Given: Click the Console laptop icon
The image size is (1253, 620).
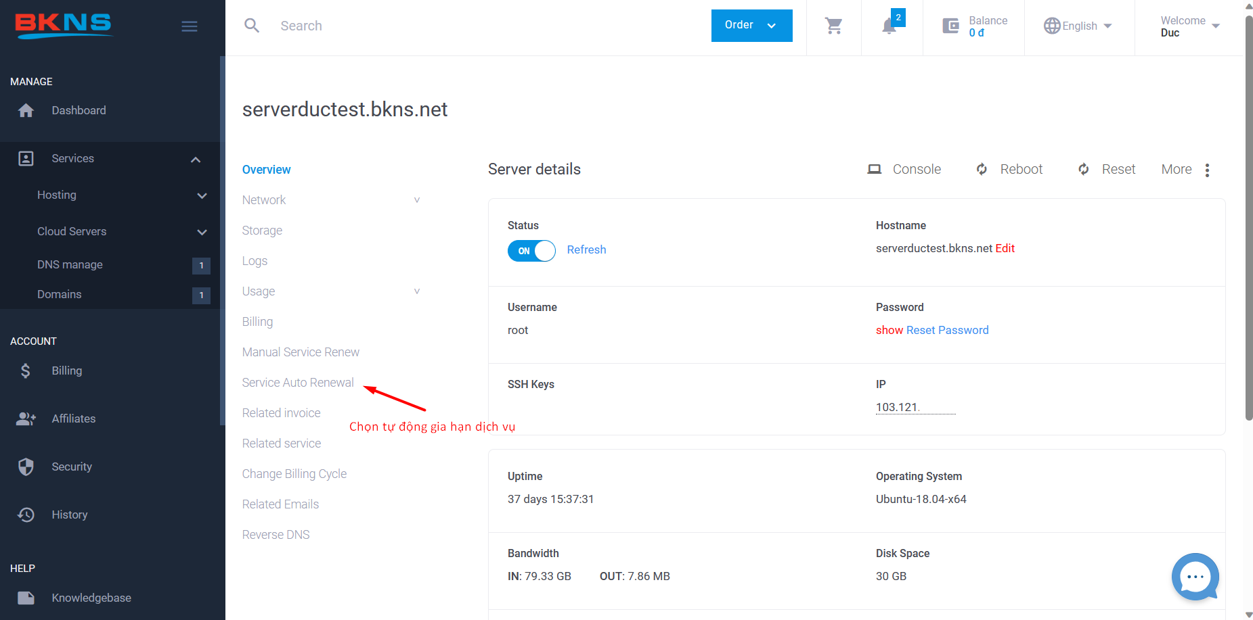Looking at the screenshot, I should click(875, 169).
